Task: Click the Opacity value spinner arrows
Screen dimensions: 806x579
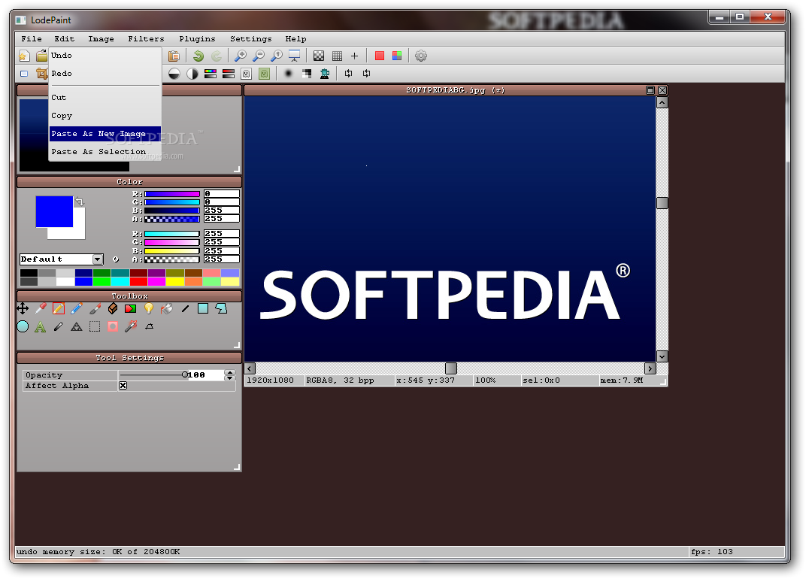Action: click(x=230, y=375)
